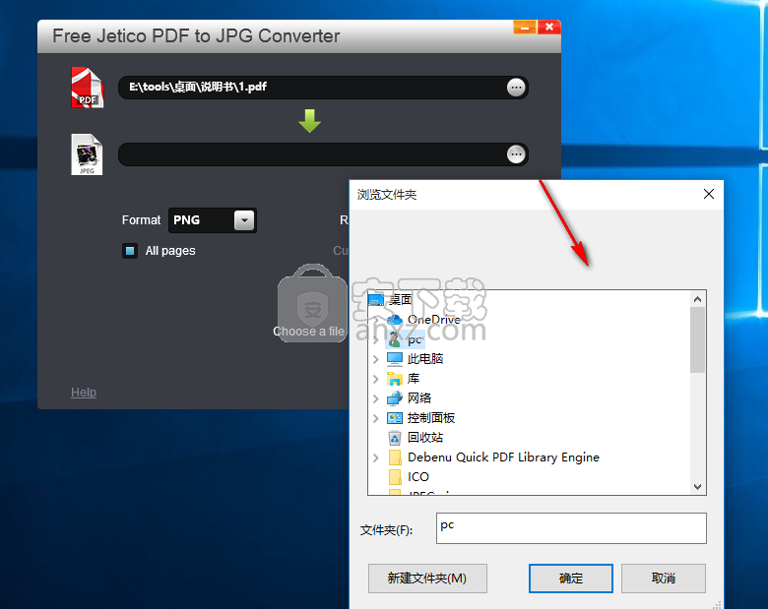The width and height of the screenshot is (768, 609).
Task: Click the 取消 (Cancel) button
Action: 664,579
